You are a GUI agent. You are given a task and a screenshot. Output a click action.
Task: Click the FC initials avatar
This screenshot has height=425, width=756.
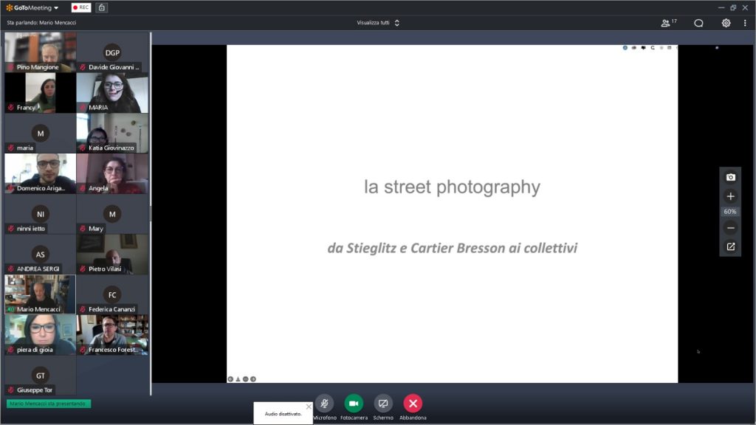tap(112, 295)
